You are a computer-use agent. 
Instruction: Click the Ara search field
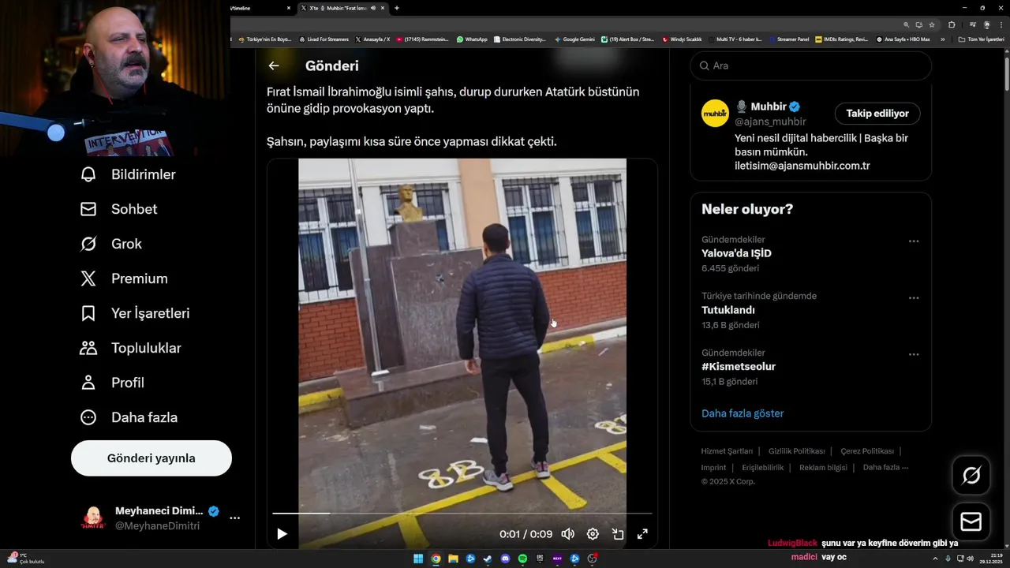click(811, 65)
